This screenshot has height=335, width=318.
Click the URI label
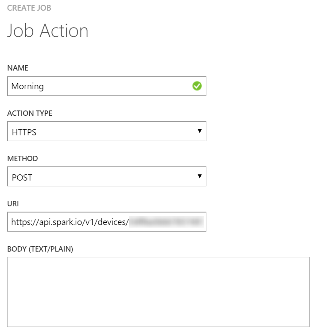tap(13, 204)
